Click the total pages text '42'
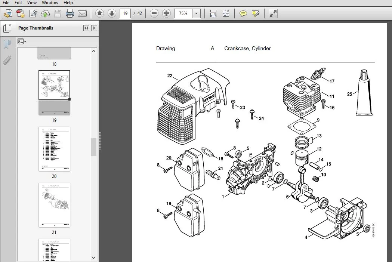 pos(140,13)
